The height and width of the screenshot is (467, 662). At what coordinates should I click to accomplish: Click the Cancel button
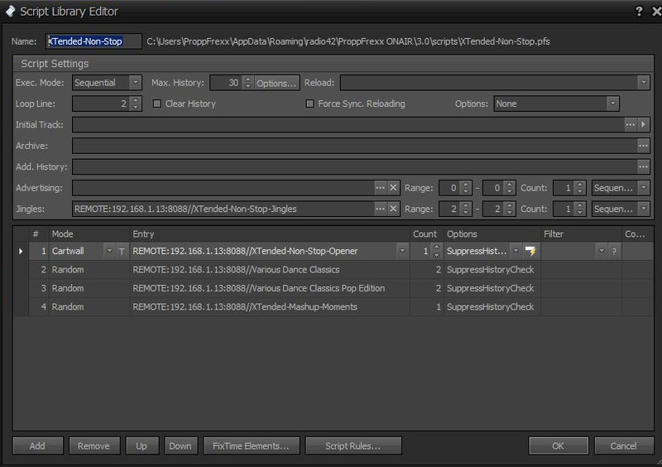624,445
